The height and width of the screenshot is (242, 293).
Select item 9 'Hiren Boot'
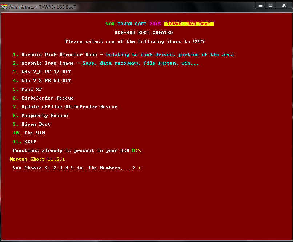pyautogui.click(x=32, y=124)
